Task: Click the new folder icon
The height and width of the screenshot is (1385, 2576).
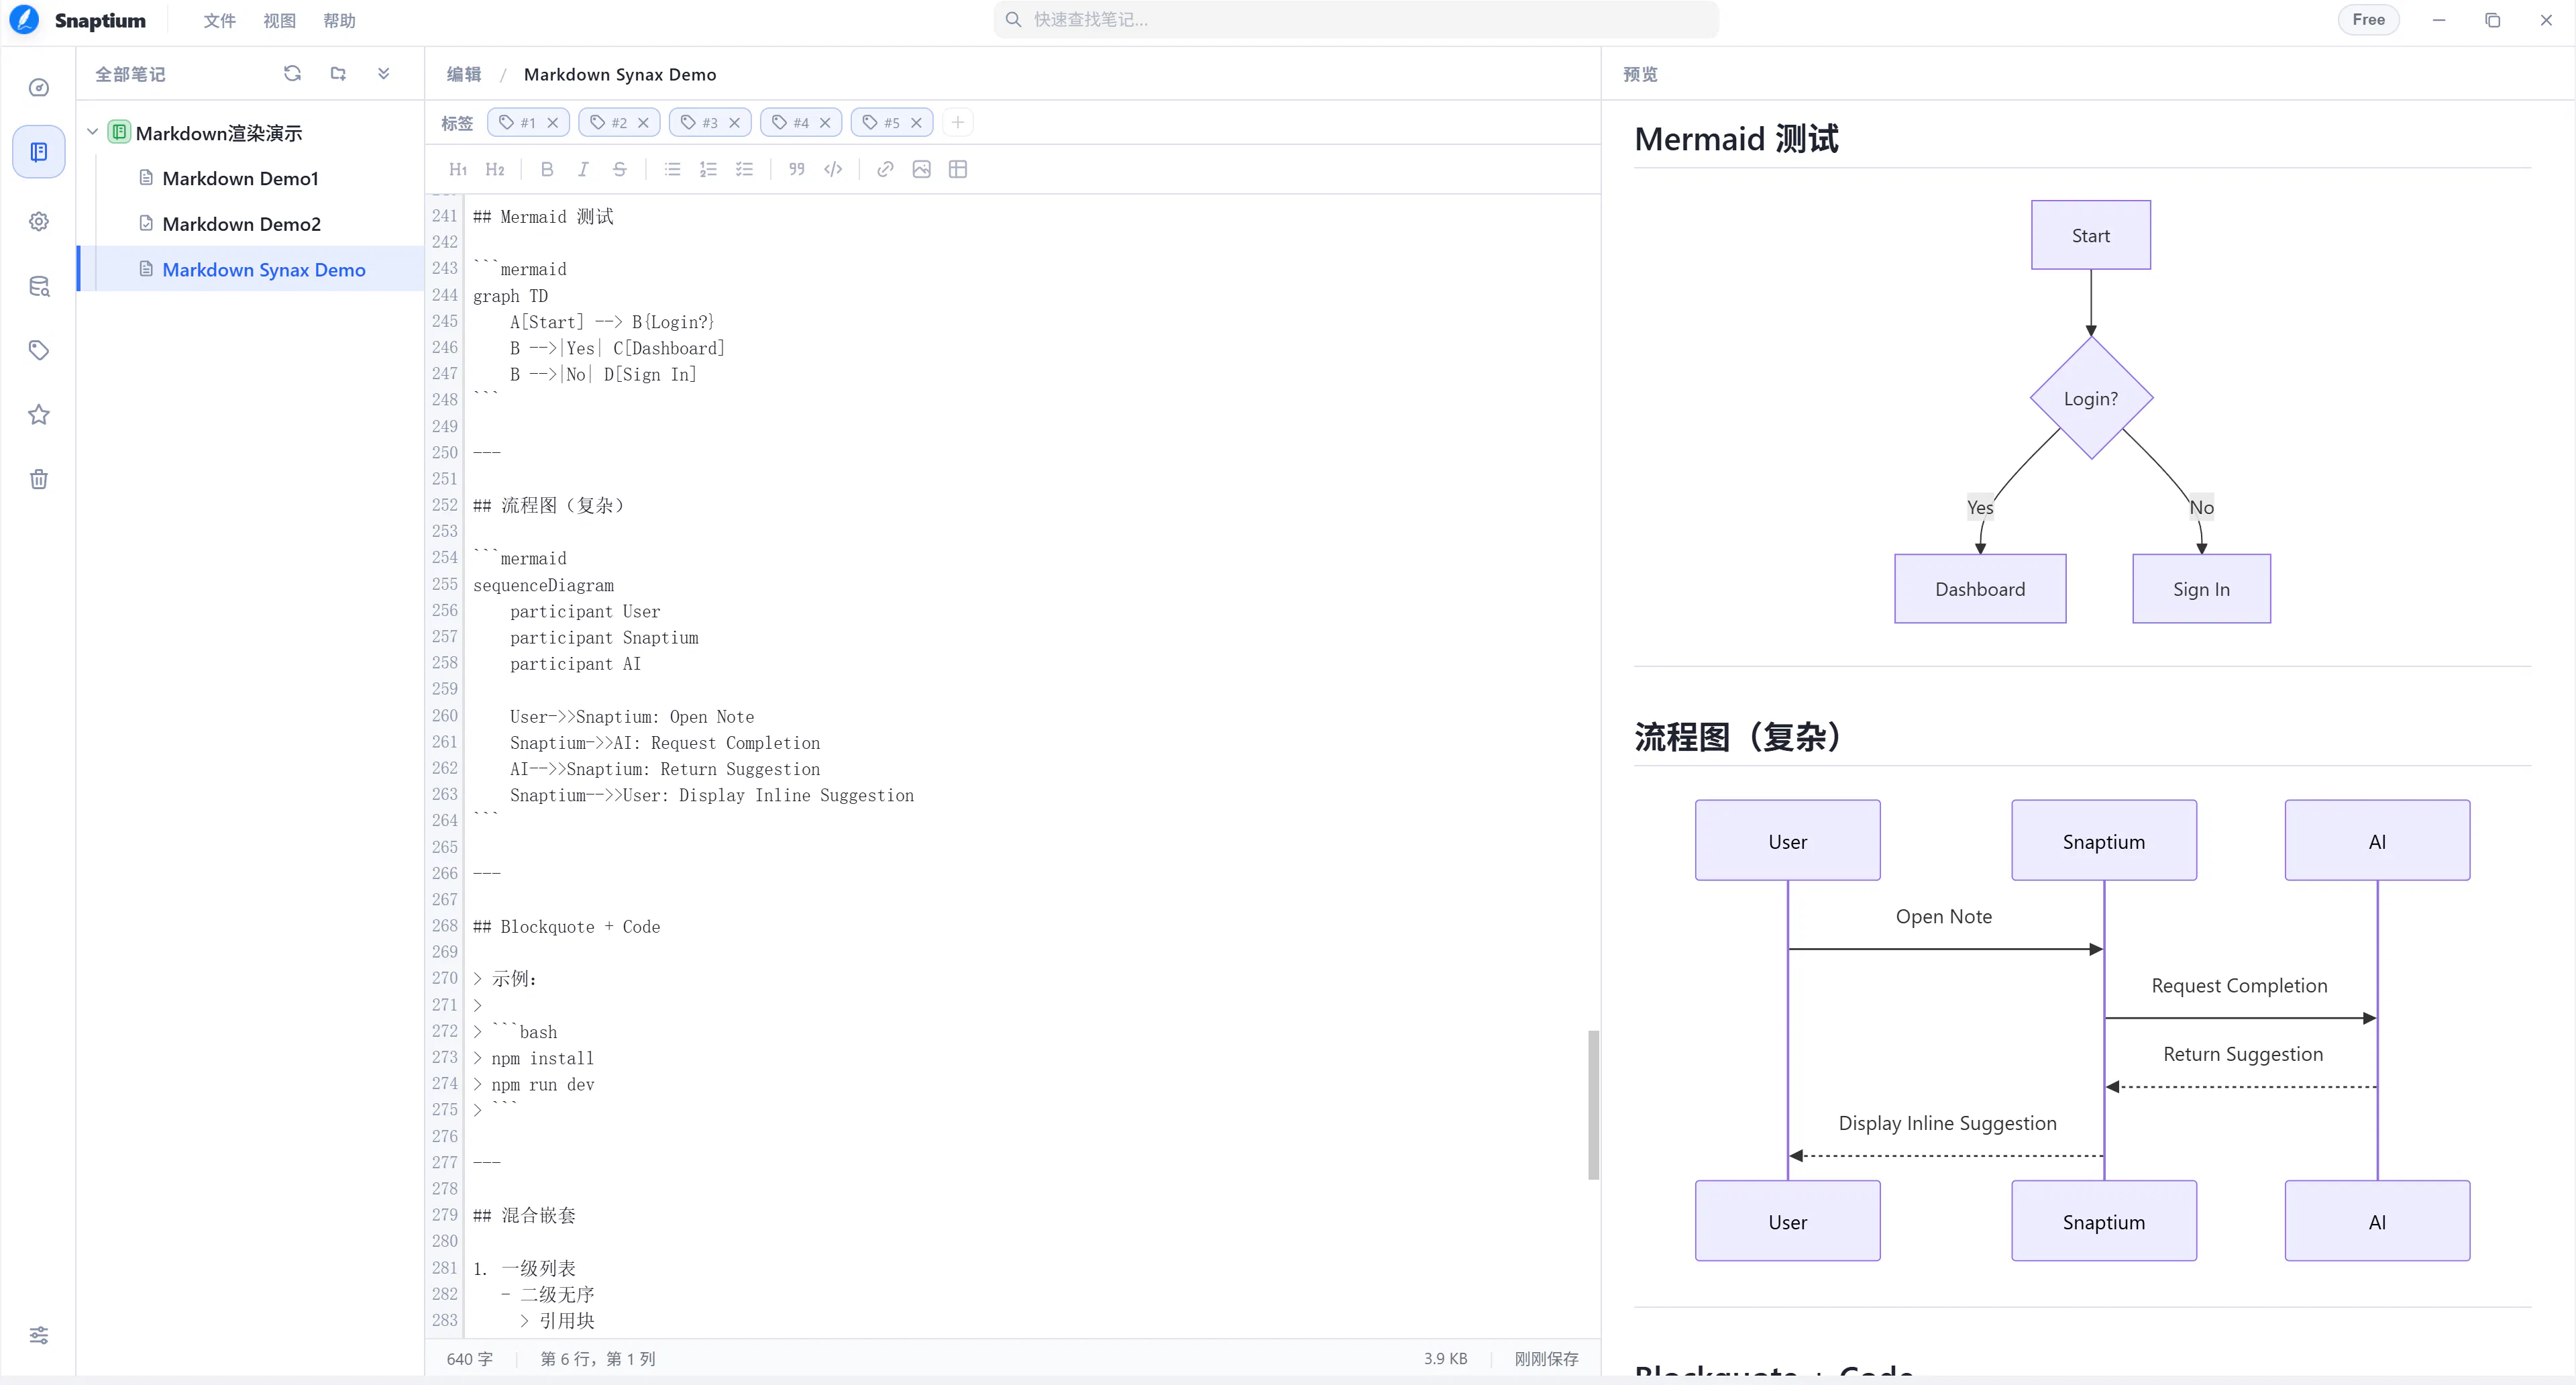Action: 338,73
